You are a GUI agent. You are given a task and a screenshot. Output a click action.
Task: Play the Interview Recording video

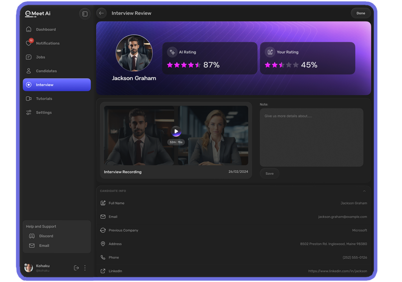click(176, 131)
